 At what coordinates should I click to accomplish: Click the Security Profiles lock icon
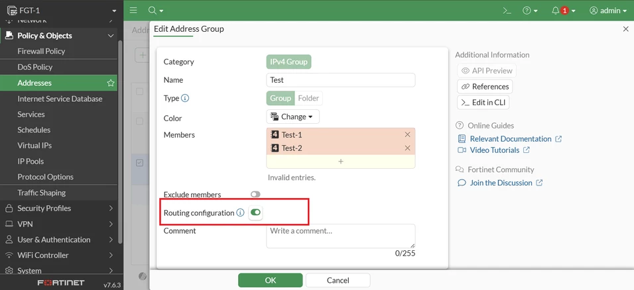tap(9, 209)
